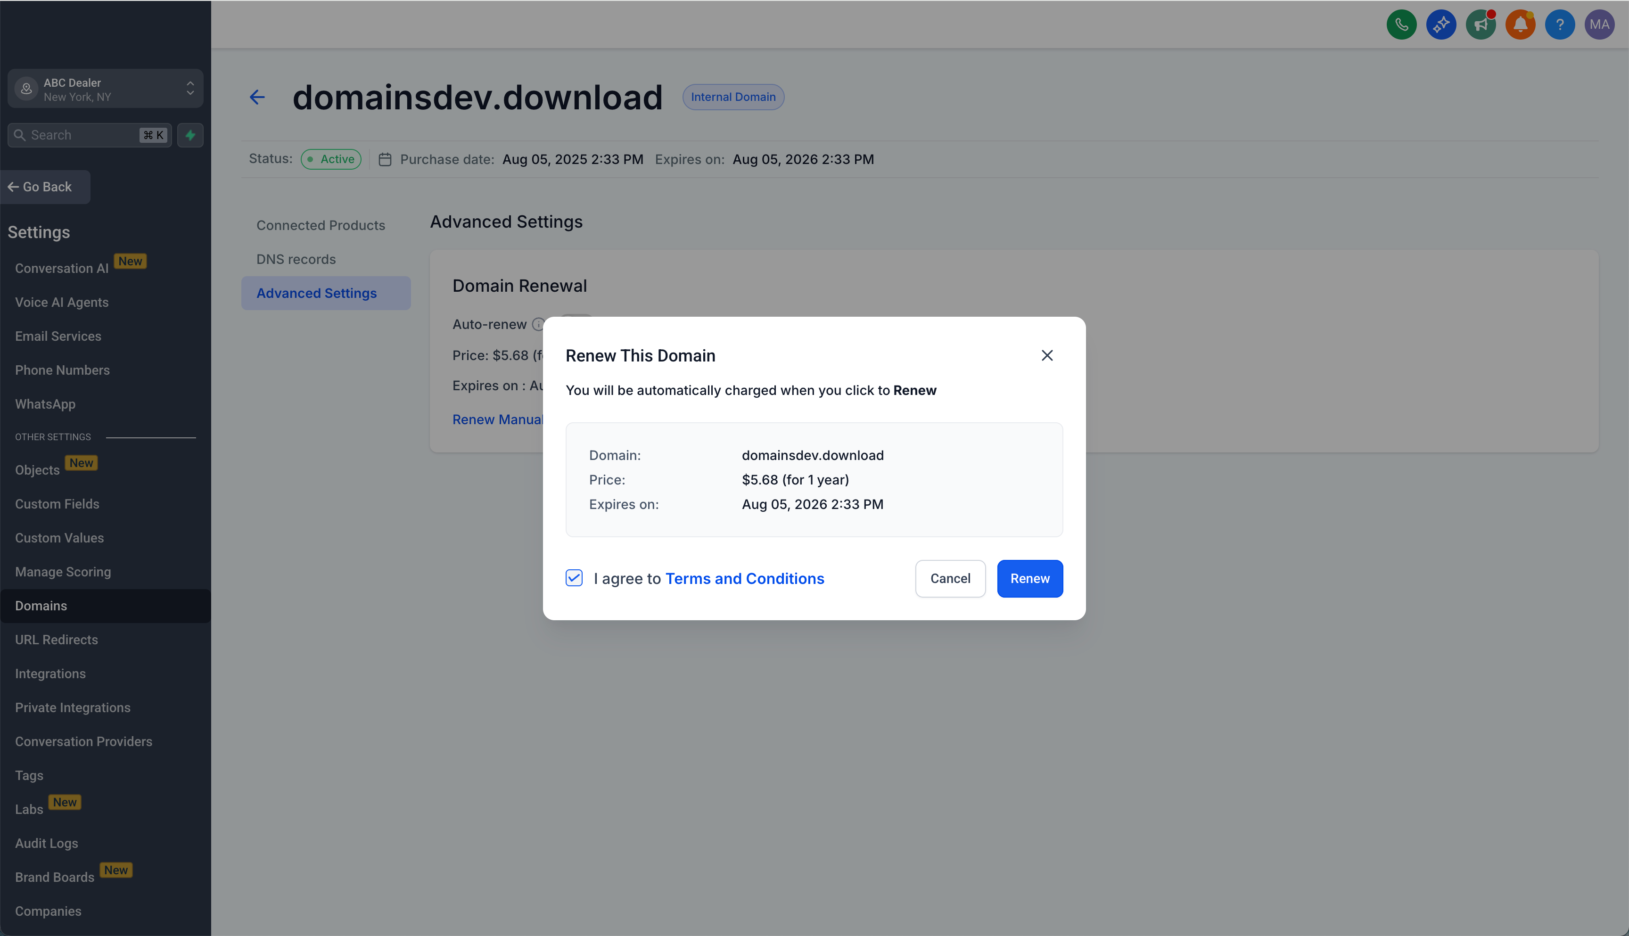Open notifications bell icon
This screenshot has width=1629, height=936.
(x=1521, y=25)
